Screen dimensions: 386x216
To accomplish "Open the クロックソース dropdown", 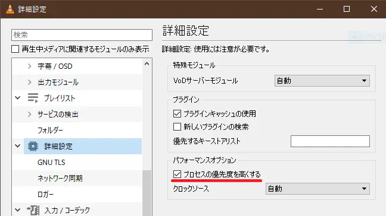I will pos(317,189).
